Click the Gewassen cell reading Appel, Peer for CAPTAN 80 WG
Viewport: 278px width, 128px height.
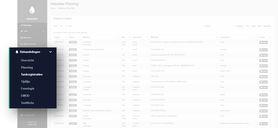(225, 71)
